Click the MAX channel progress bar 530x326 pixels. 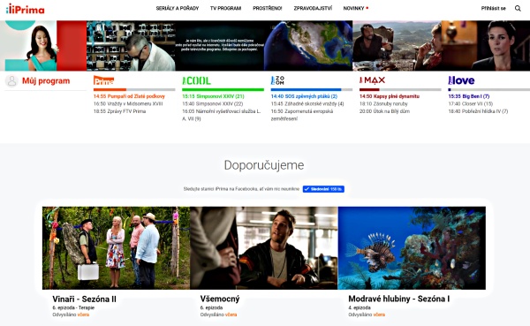coord(400,89)
